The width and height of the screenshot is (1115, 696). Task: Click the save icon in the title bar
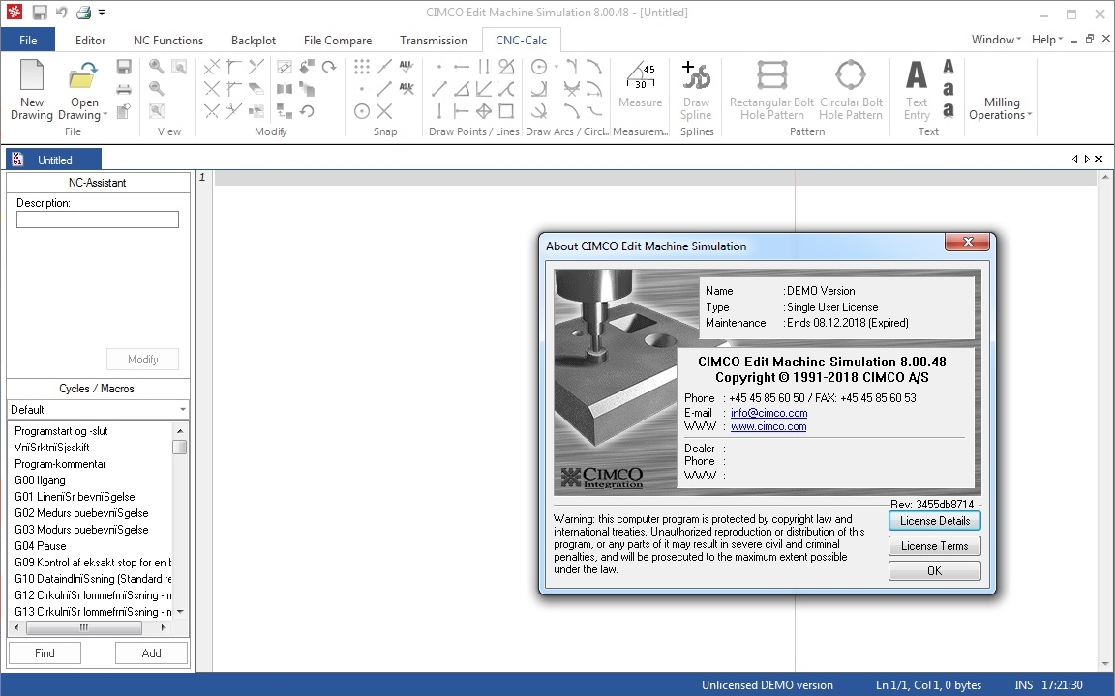click(x=40, y=12)
